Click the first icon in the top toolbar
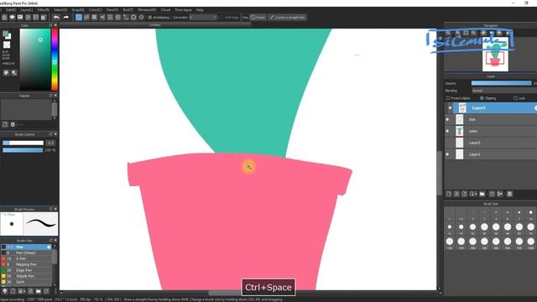The width and height of the screenshot is (537, 302). (x=4, y=17)
